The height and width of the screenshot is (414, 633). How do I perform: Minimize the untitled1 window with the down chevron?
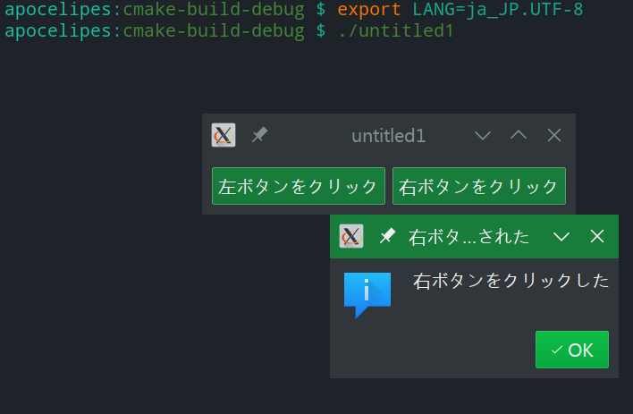[483, 135]
